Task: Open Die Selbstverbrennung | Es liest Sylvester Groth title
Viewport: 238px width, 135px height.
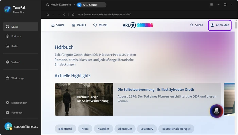Action: tap(156, 89)
